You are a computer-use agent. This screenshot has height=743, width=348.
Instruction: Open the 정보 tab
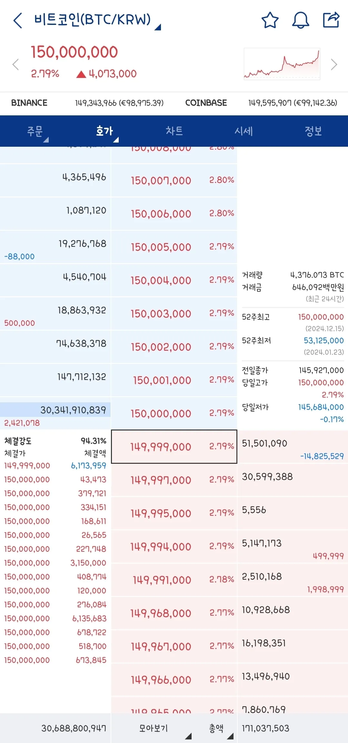(313, 131)
